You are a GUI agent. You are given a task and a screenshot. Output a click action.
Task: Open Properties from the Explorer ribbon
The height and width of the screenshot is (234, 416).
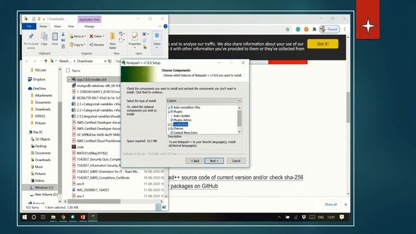(135, 40)
